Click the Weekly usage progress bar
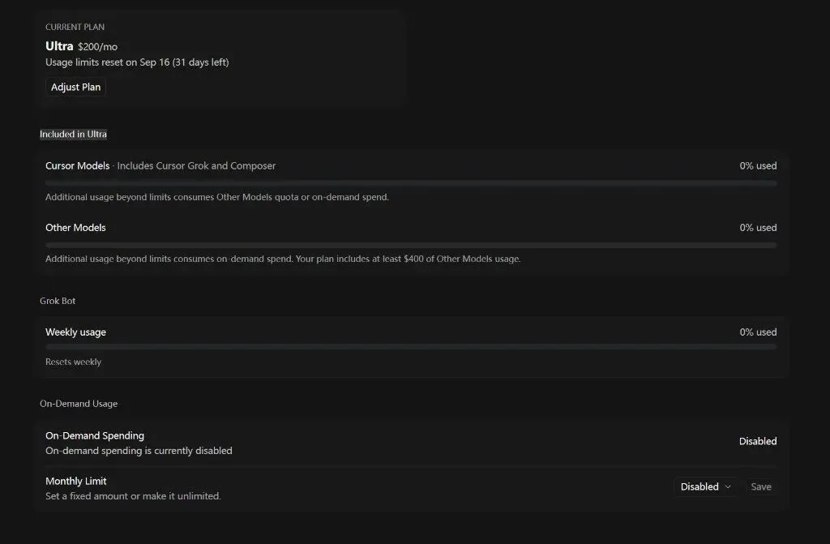 click(411, 346)
